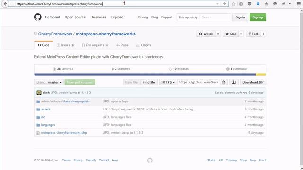Open the Support link in the header

tap(167, 17)
